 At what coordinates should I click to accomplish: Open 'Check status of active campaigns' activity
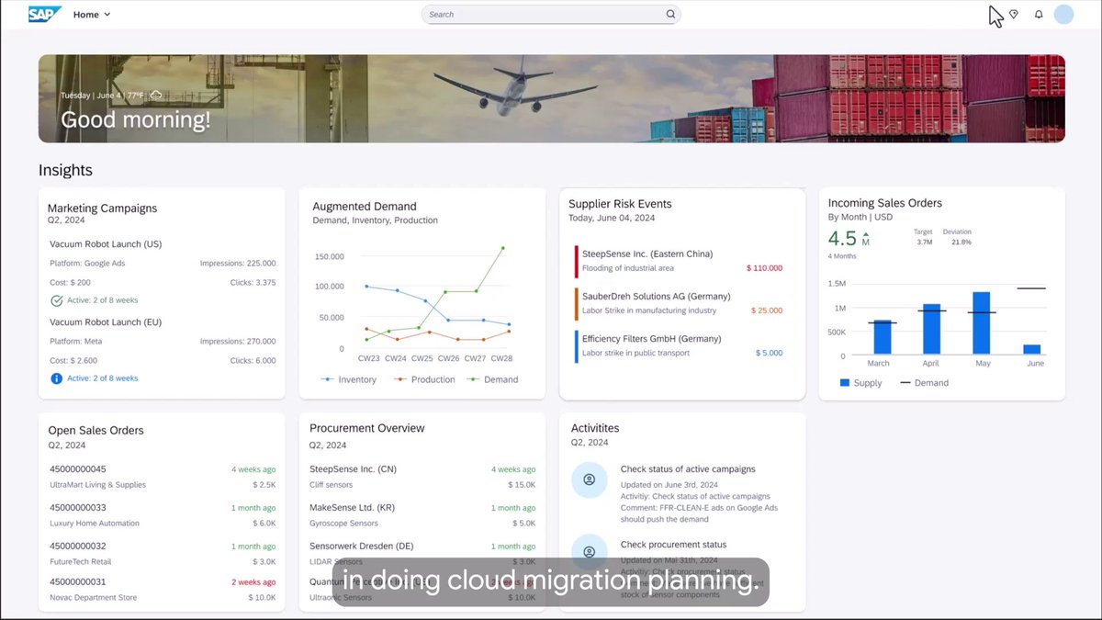(x=688, y=469)
